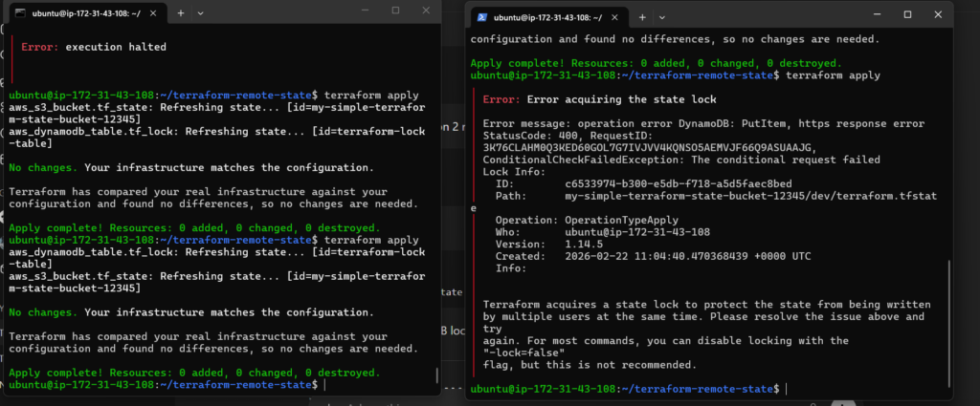The image size is (980, 406).
Task: Click the left terminal's vertical scrollbar thumb
Action: click(x=437, y=375)
